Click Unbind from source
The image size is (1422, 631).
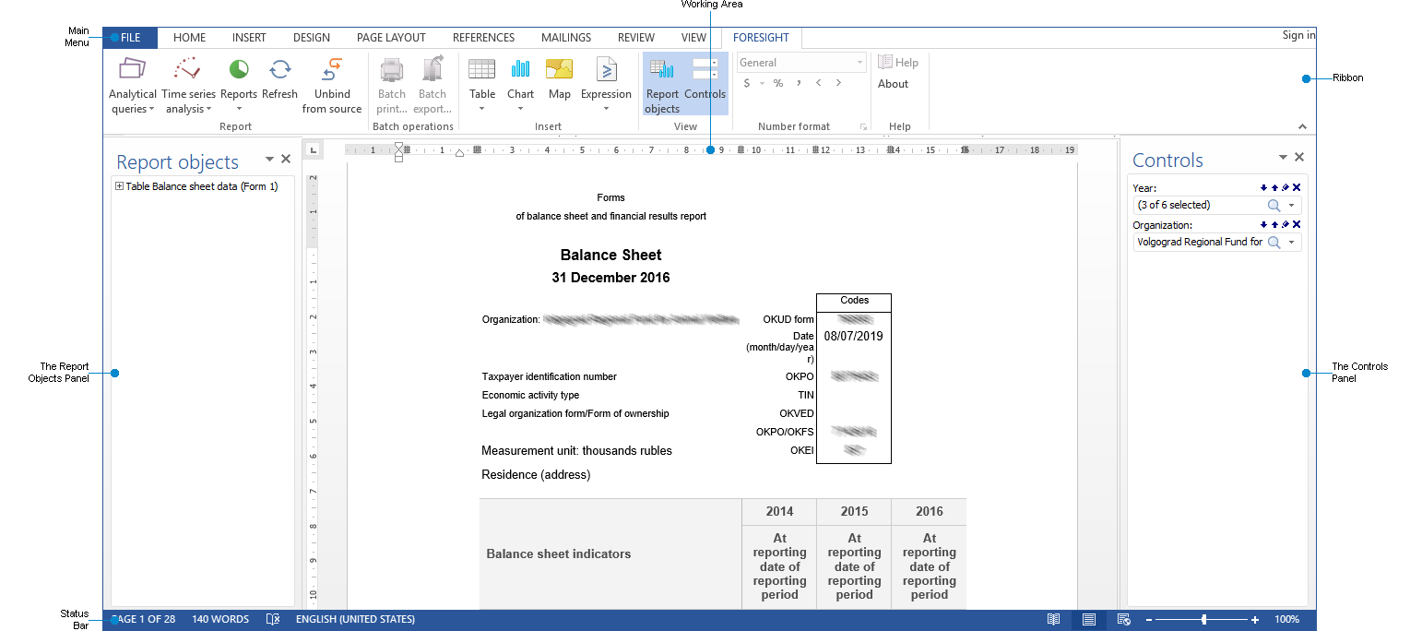tap(331, 83)
